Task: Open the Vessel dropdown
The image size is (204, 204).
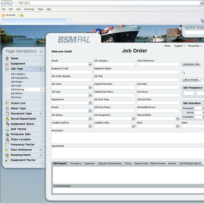Action: (90, 64)
